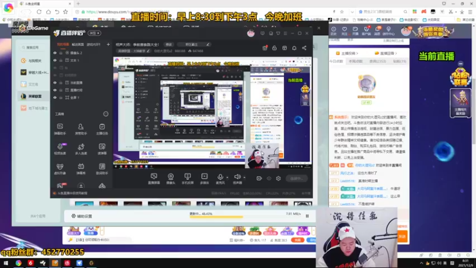
Task: Add 手机投屏 phone cast source
Action: click(x=187, y=179)
